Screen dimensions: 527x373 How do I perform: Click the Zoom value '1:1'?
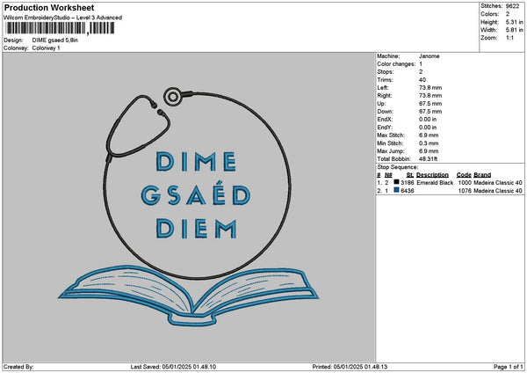[509, 38]
